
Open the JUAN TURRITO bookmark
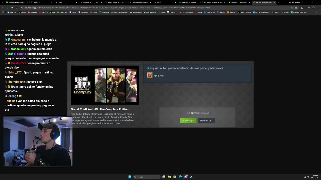point(244,12)
